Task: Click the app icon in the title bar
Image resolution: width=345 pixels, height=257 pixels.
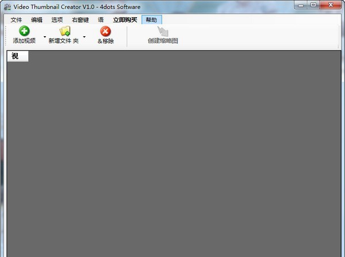Action: click(7, 7)
